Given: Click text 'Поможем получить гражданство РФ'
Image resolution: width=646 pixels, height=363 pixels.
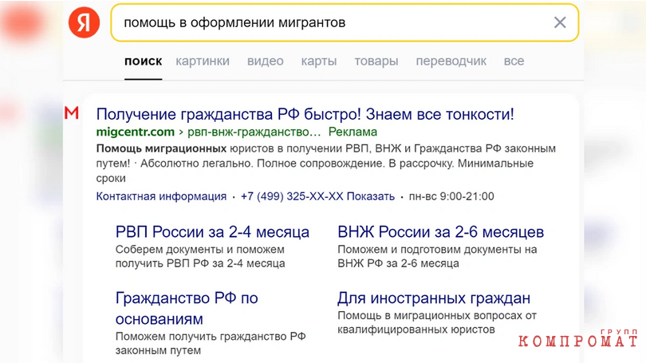Looking at the screenshot, I should pos(211,336).
